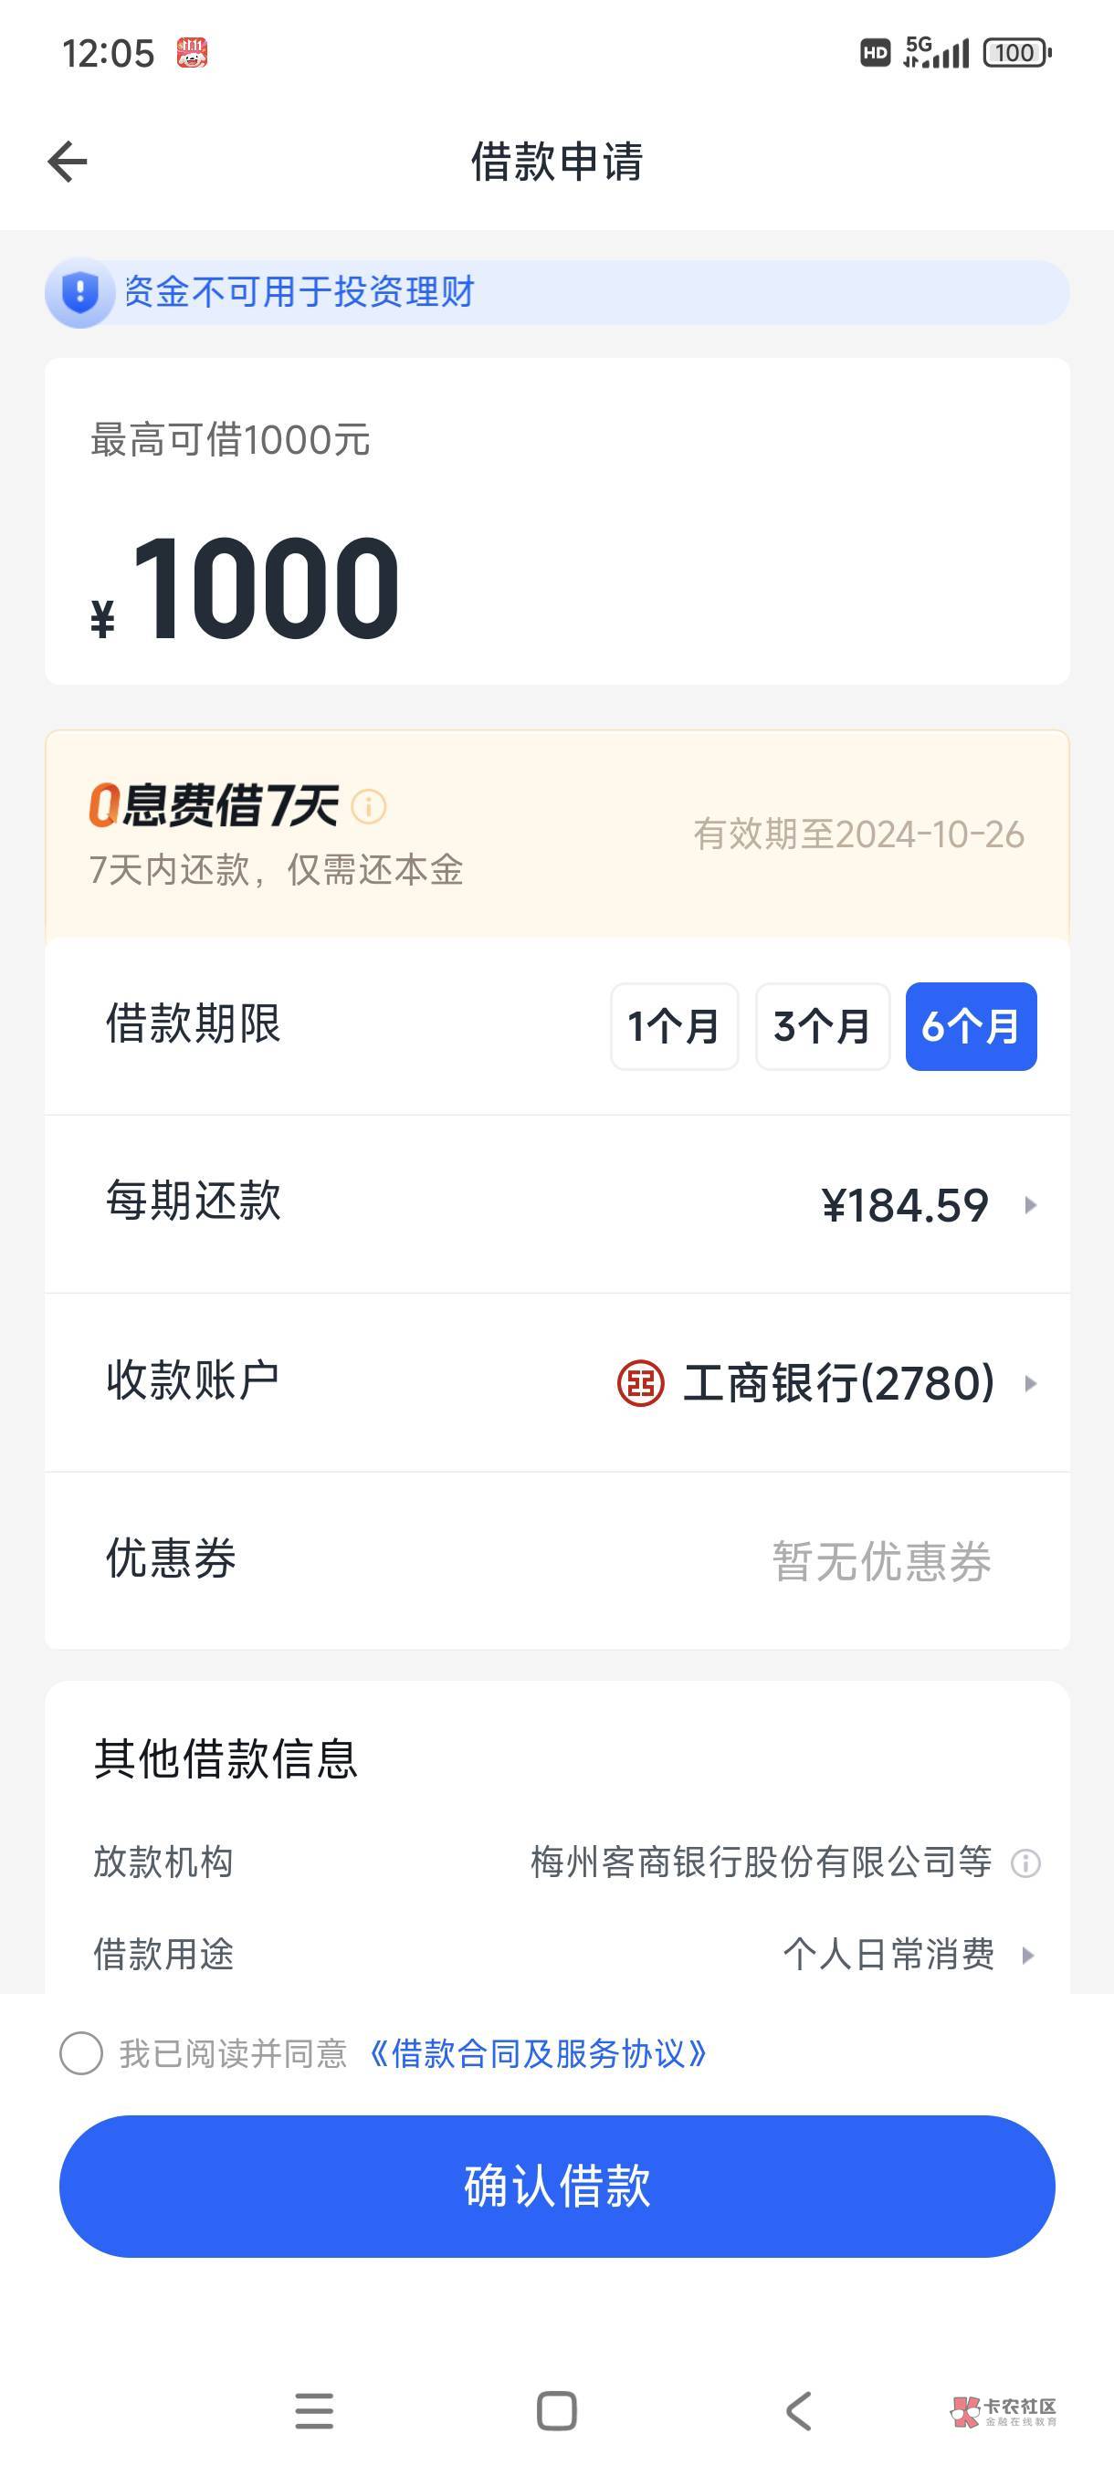This screenshot has width=1114, height=2476.
Task: Select the 3个月 loan term option
Action: (x=822, y=1026)
